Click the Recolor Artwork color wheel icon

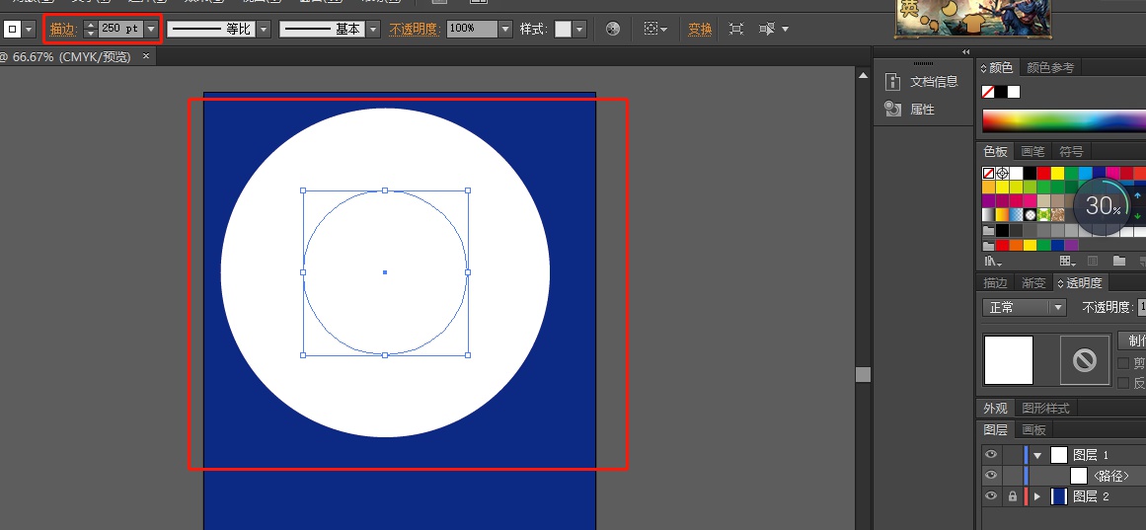coord(613,30)
